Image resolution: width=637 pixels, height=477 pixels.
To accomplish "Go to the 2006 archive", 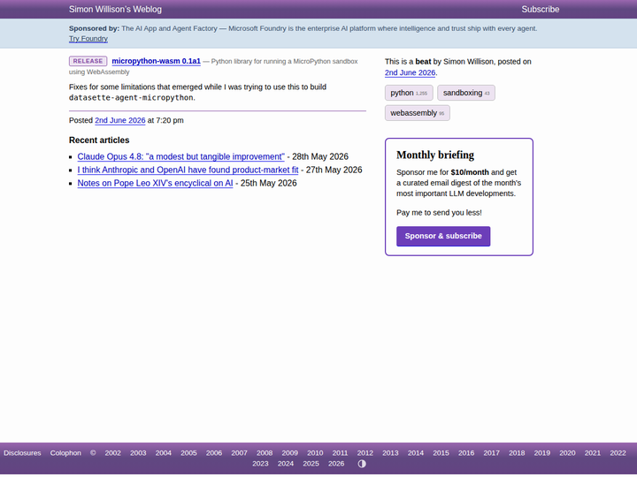I will pyautogui.click(x=214, y=452).
